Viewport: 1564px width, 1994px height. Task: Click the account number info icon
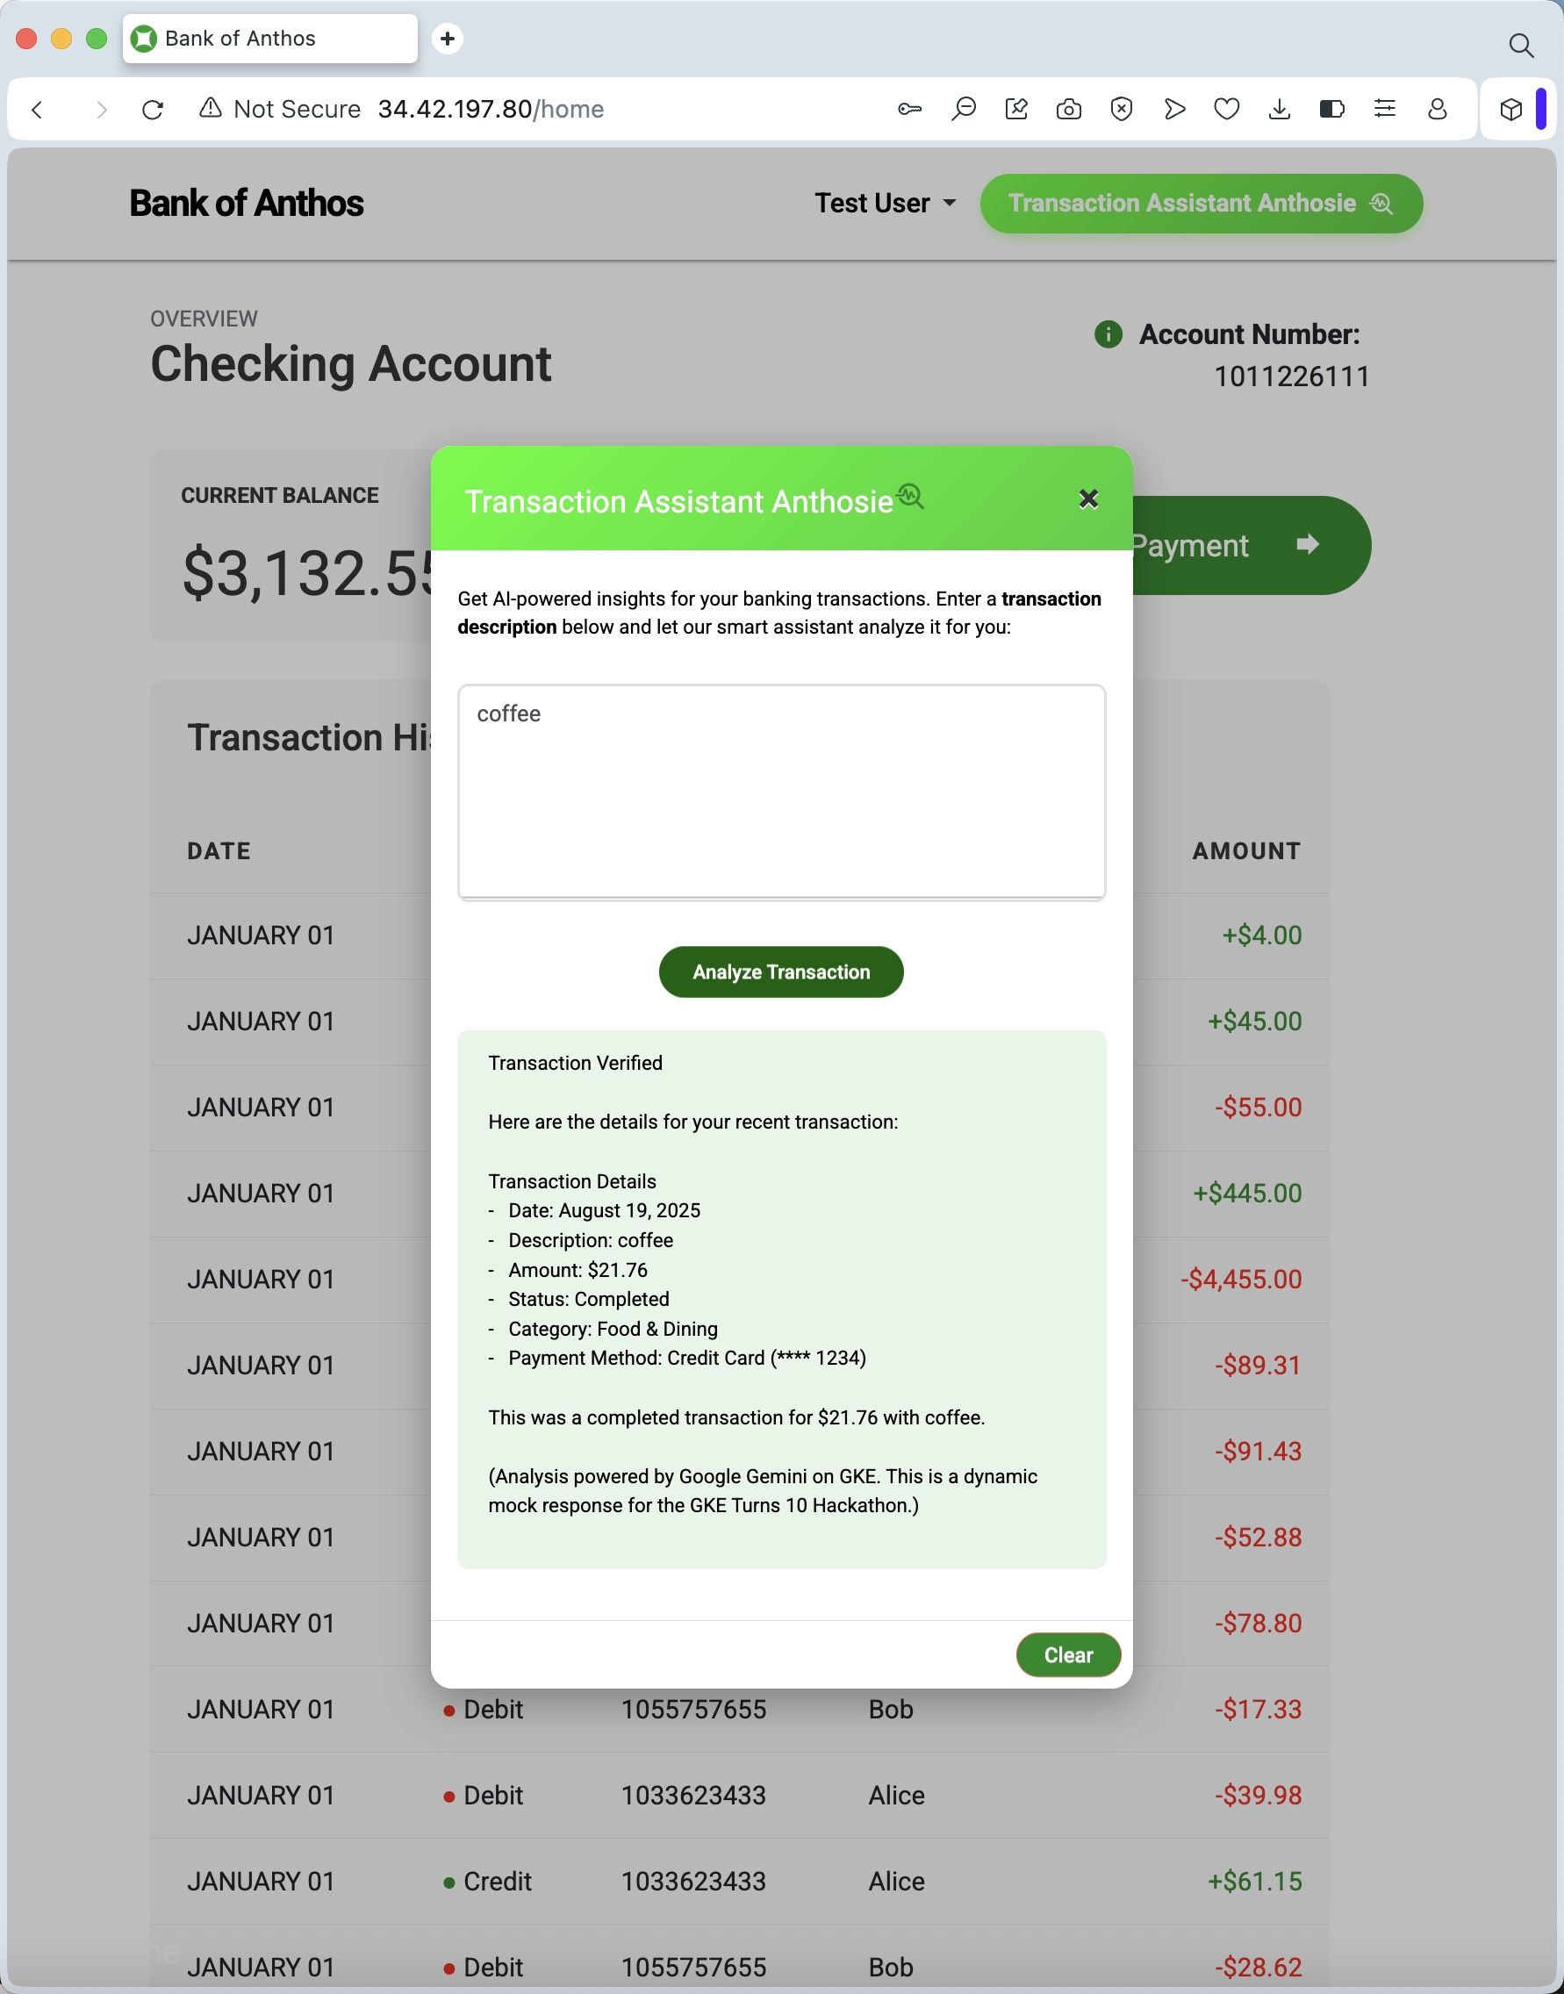pyautogui.click(x=1108, y=334)
